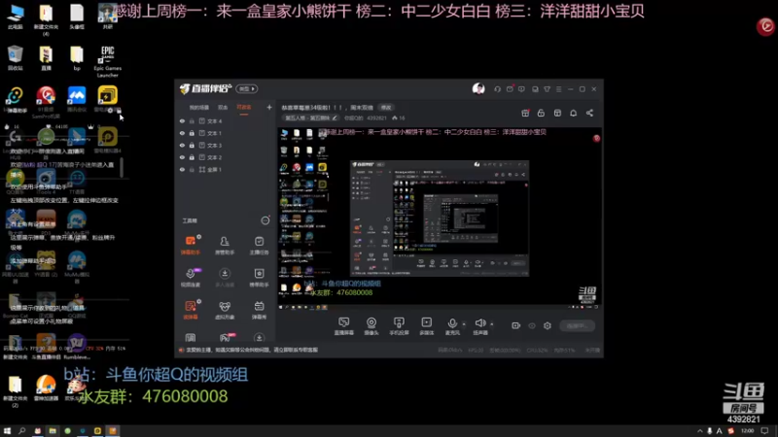The image size is (778, 437).
Task: Toggle preview visibility eye in control bar
Action: pyautogui.click(x=532, y=325)
